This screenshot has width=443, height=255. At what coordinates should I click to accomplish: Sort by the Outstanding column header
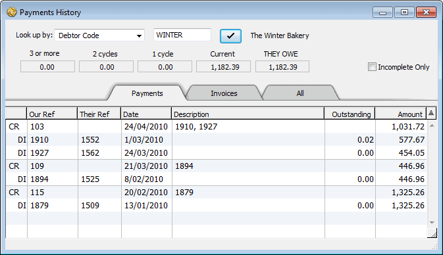click(350, 114)
